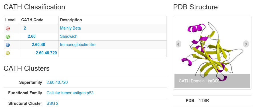Click the Description column header
The image size is (260, 108).
(x=71, y=20)
